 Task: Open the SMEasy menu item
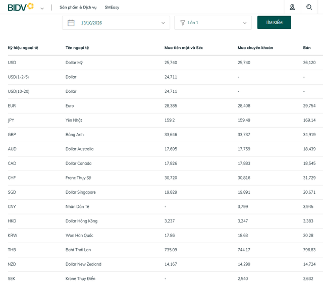[x=112, y=8]
